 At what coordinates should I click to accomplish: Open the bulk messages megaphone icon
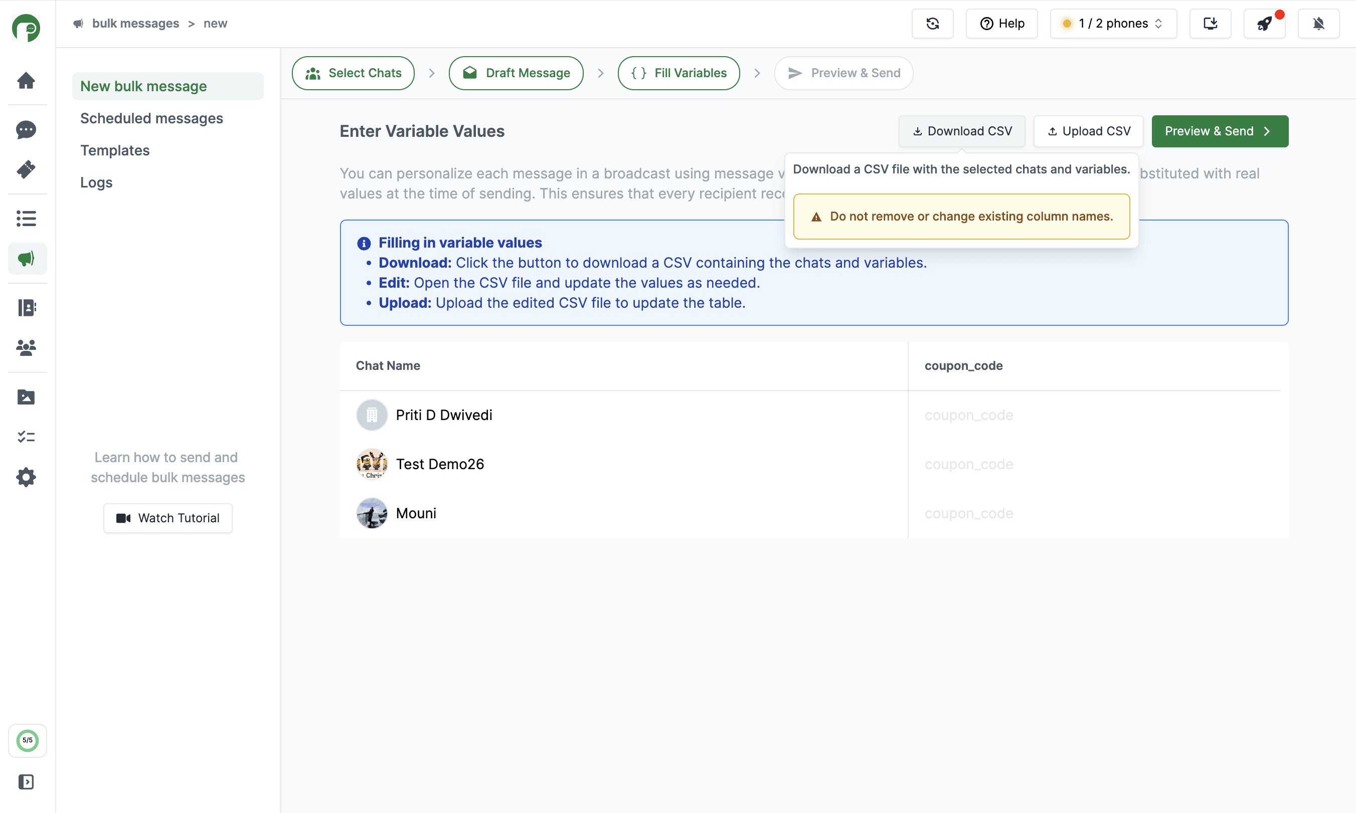pos(26,259)
